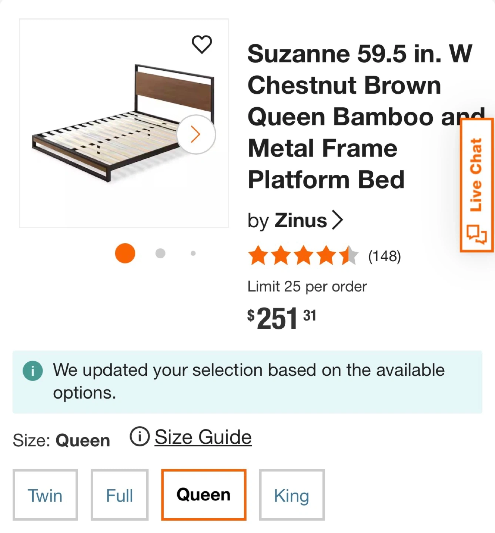The image size is (495, 533).
Task: Open the Suzanne platform bed title
Action: click(x=348, y=117)
